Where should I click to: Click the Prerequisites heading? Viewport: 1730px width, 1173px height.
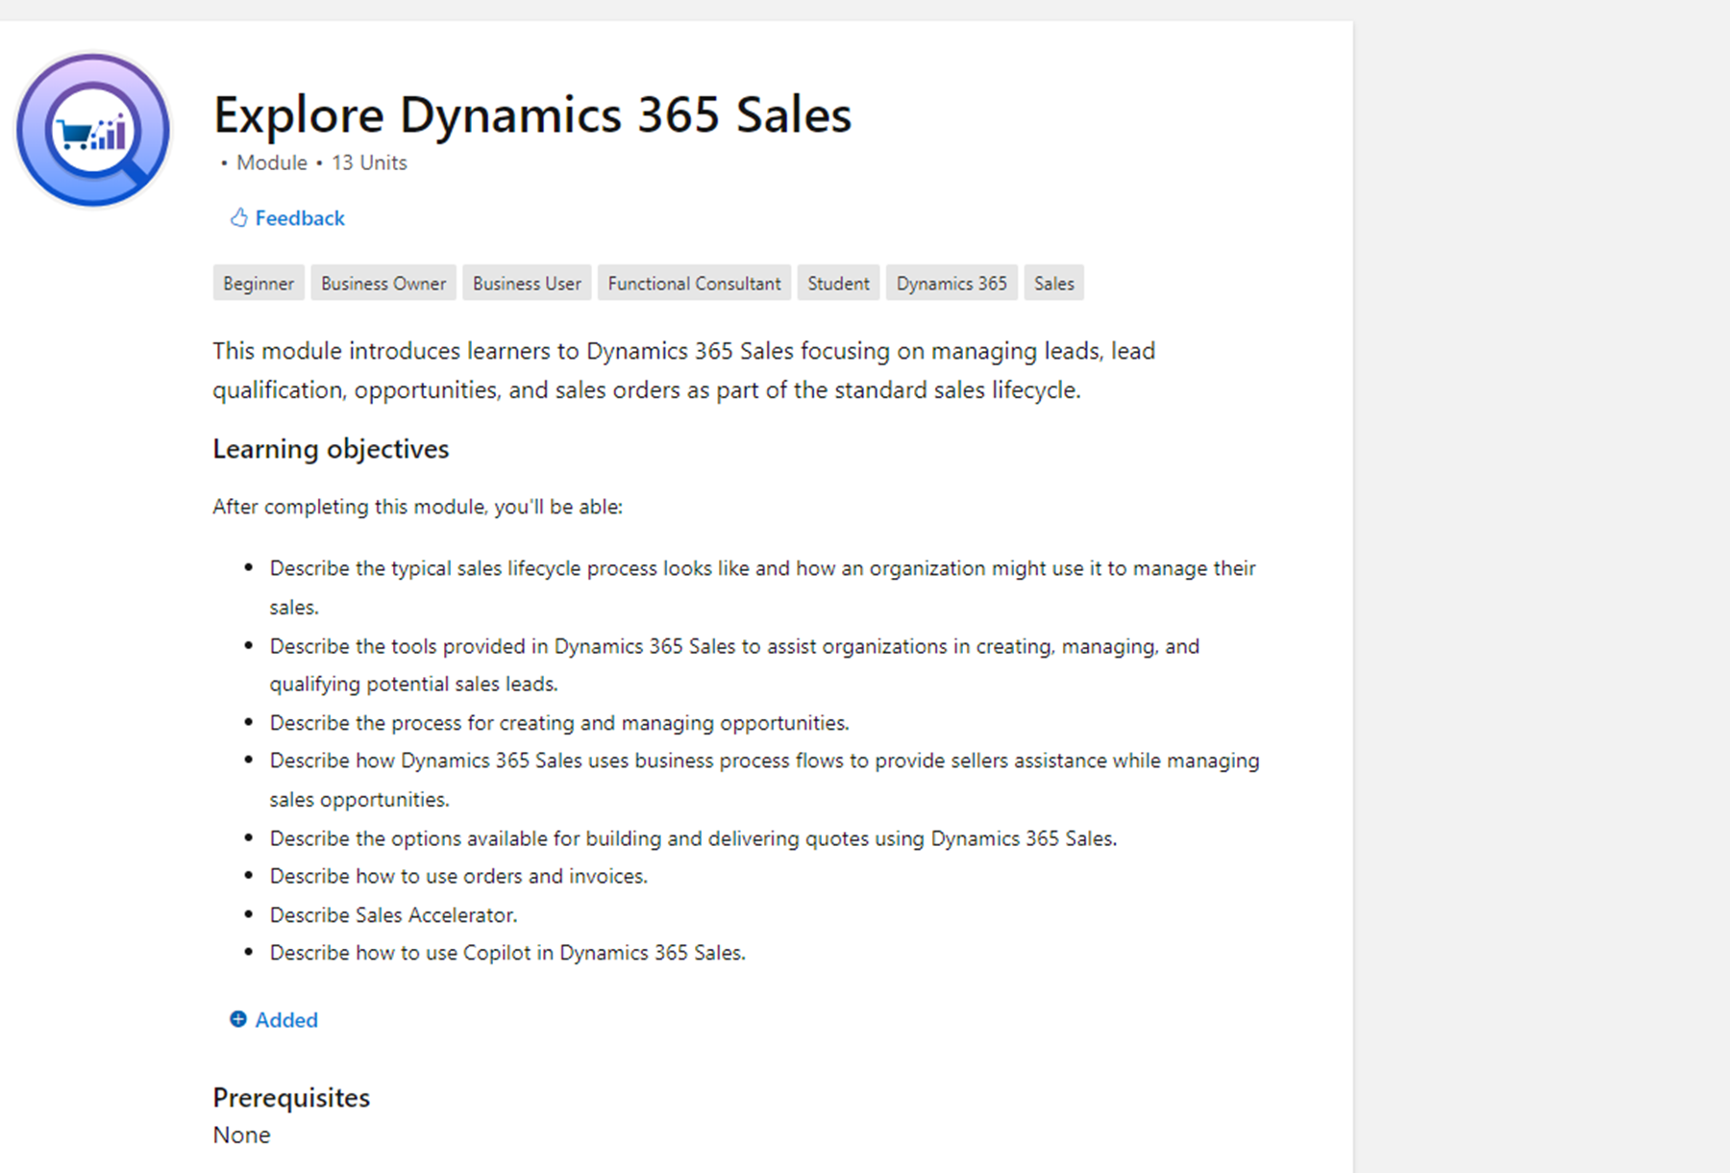(x=291, y=1097)
